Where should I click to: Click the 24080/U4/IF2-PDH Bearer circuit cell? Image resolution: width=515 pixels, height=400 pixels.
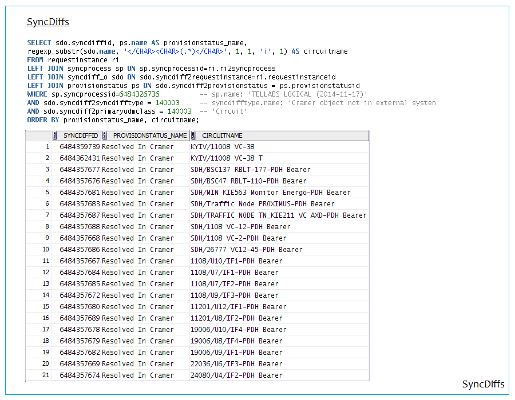click(x=236, y=375)
